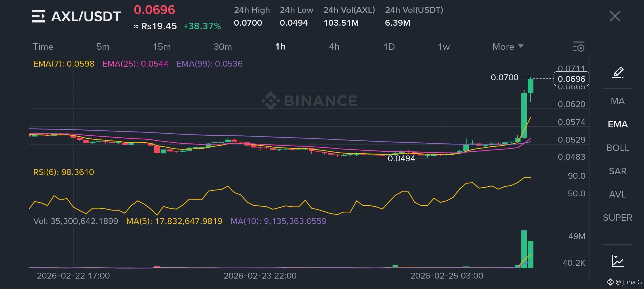Screen dimensions: 644x289
Task: Click the 40.2K volume axis label
Action: (x=574, y=263)
